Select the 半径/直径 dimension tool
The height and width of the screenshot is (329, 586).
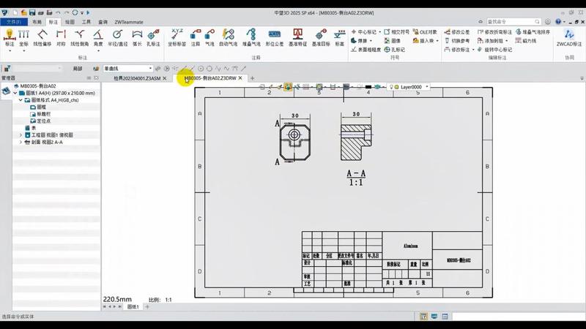(x=117, y=37)
